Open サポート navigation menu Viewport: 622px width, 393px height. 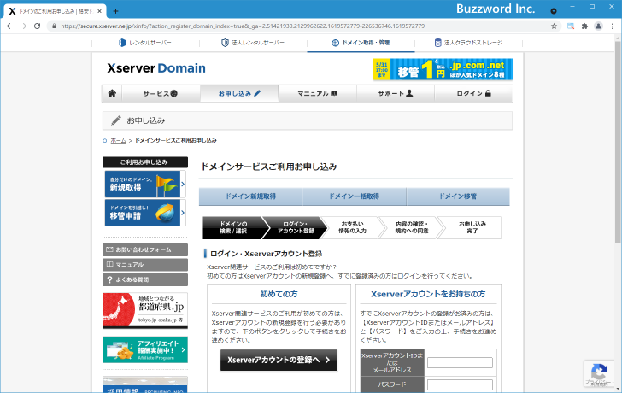click(396, 94)
